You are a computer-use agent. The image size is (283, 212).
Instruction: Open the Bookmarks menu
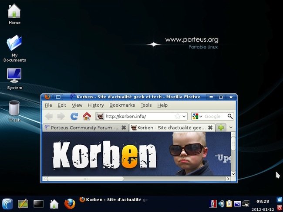coord(122,105)
